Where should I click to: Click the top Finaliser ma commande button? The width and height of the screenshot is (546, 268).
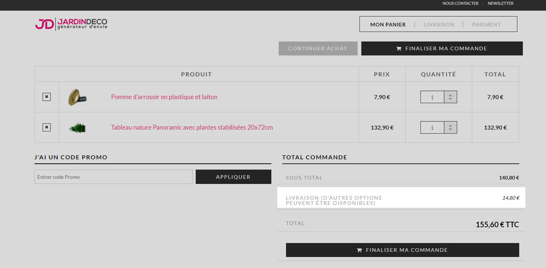pyautogui.click(x=442, y=48)
